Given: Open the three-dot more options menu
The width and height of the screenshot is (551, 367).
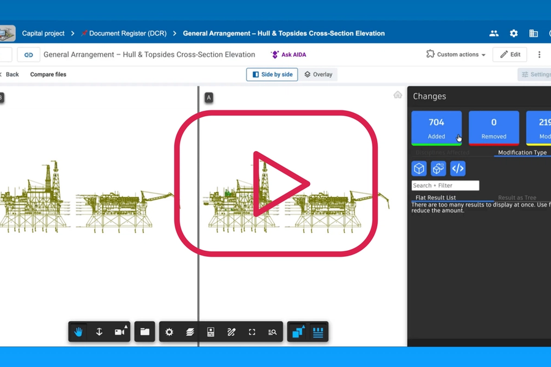Looking at the screenshot, I should point(539,54).
